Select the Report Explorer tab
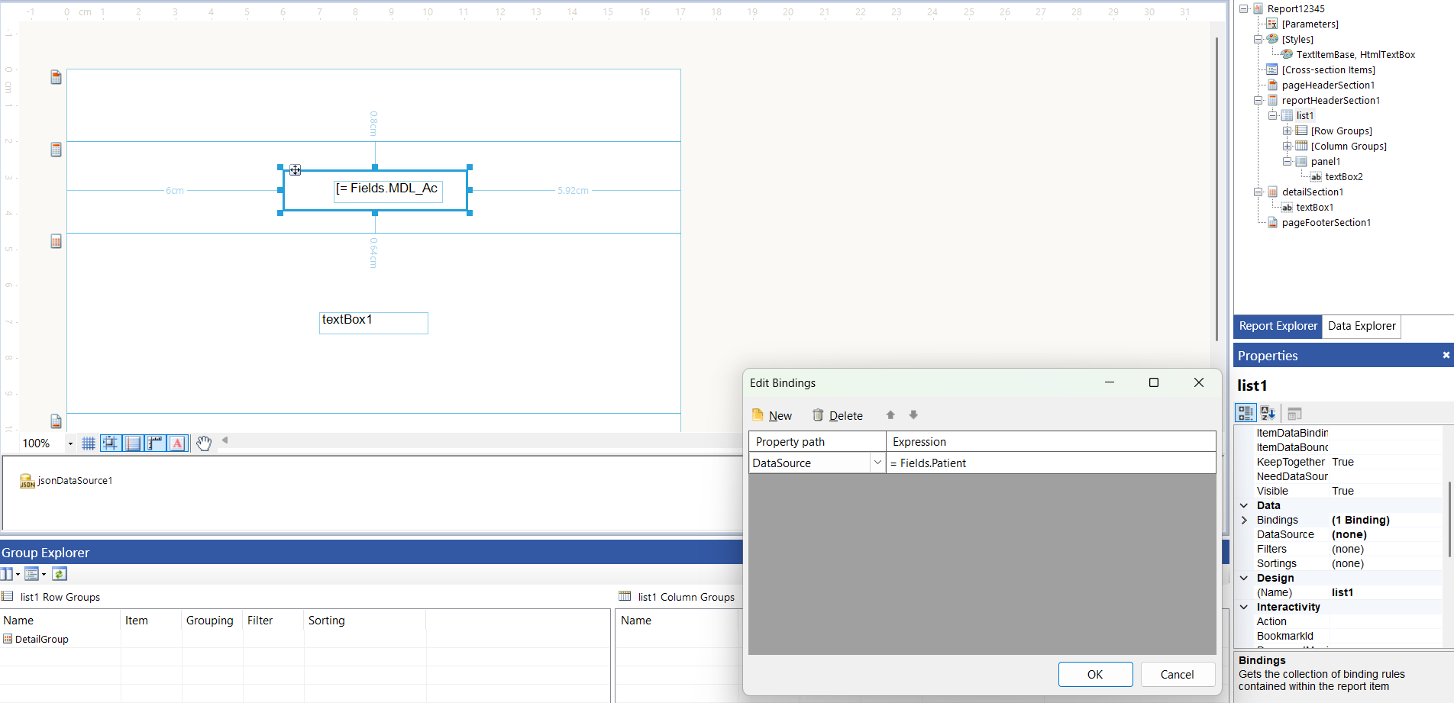 point(1278,326)
